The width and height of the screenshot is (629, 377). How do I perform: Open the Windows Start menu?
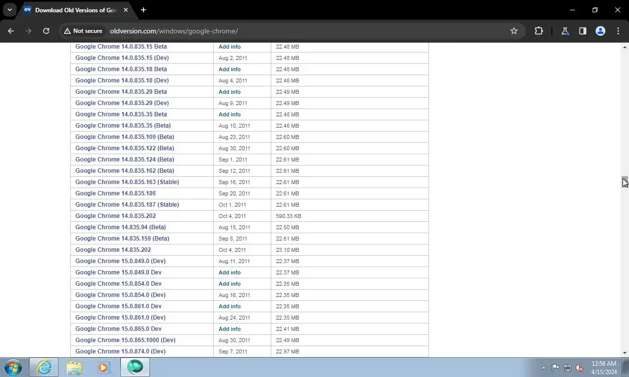13,367
